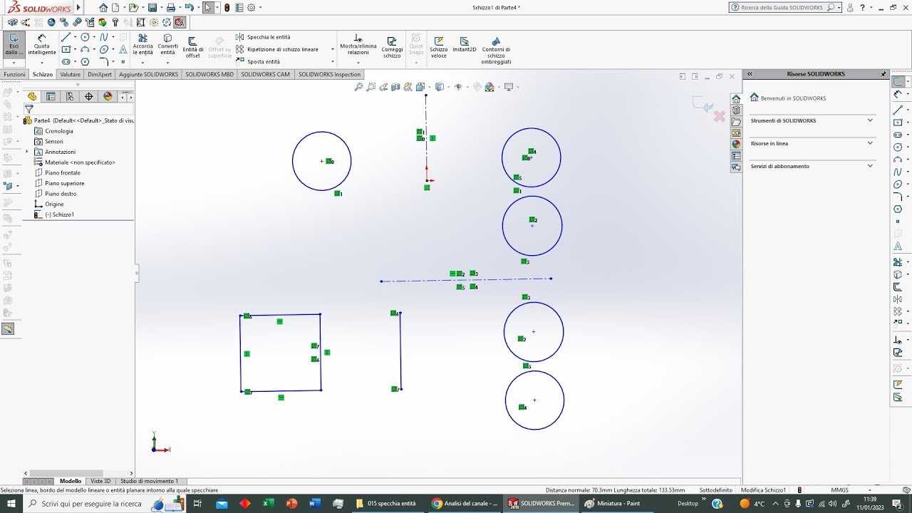The width and height of the screenshot is (912, 513).
Task: Select the straight Slot sketch tool
Action: (66, 62)
